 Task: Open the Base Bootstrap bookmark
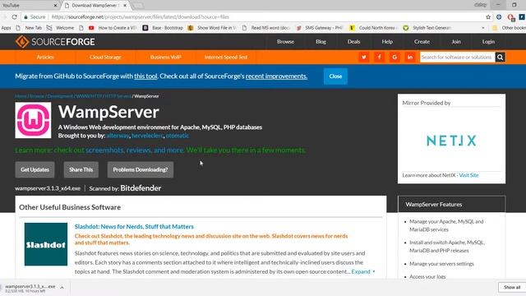(163, 28)
